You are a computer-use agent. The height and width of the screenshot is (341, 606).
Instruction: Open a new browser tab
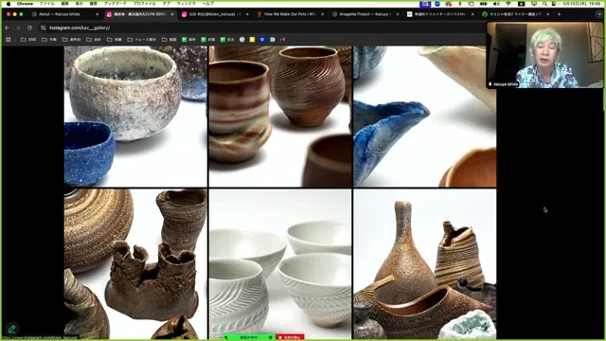pos(559,14)
